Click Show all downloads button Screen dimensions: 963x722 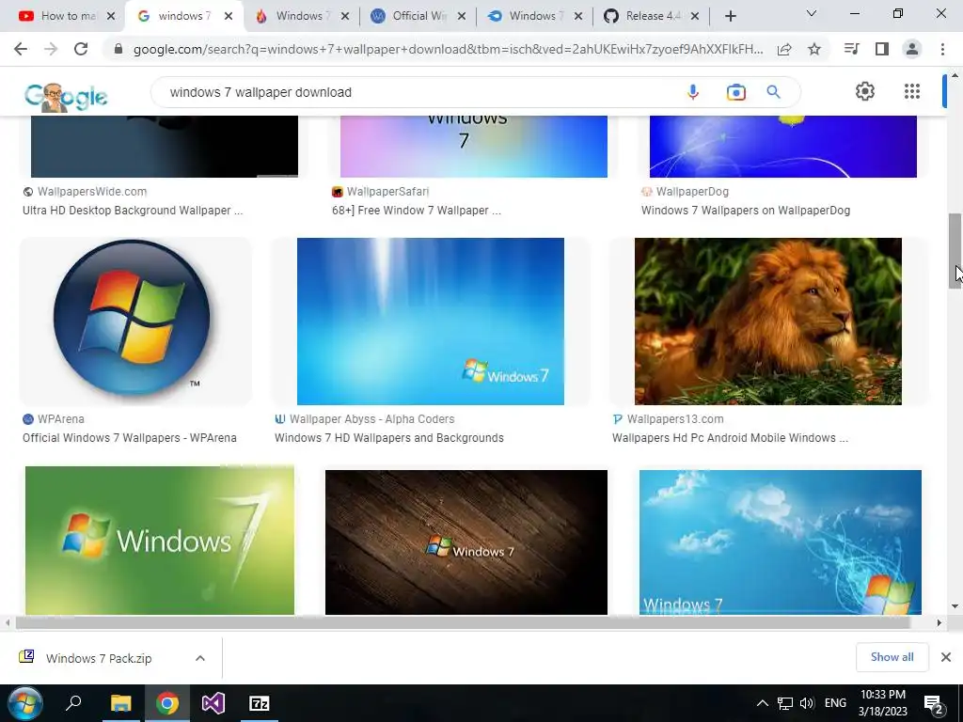(x=892, y=657)
